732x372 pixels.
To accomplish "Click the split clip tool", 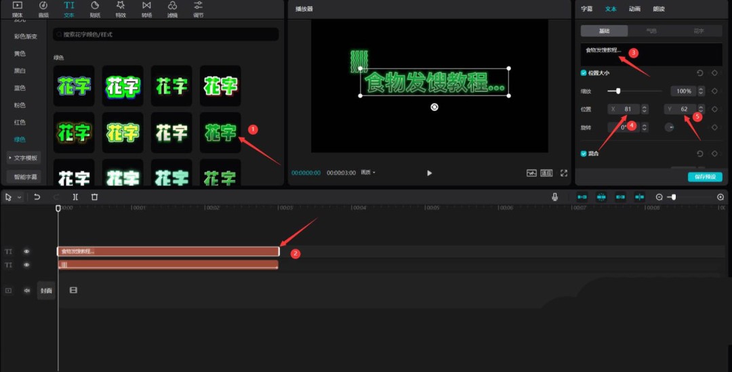I will [x=75, y=197].
